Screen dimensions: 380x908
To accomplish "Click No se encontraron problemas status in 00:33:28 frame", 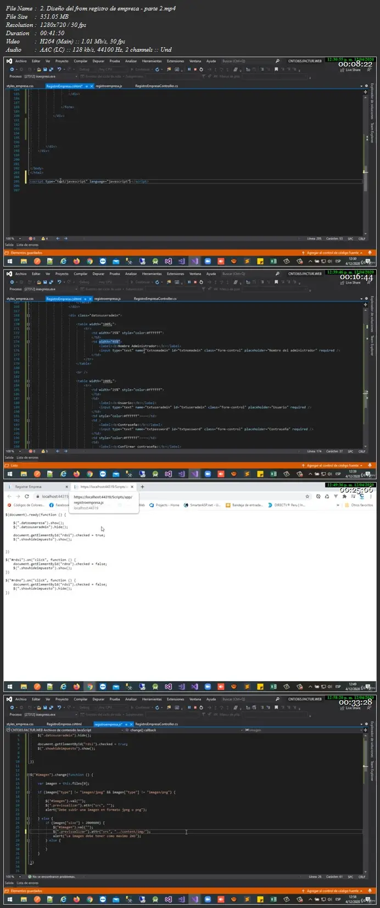I will tap(52, 877).
